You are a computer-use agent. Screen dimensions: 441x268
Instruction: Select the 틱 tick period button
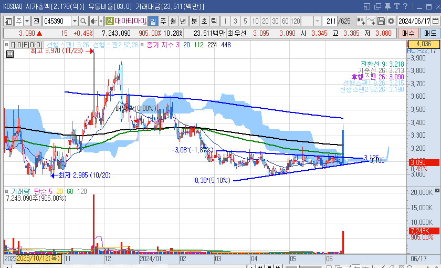click(x=214, y=21)
